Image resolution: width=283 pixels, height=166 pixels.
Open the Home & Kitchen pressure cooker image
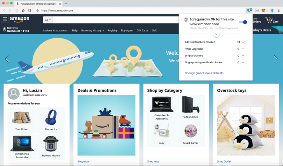click(51, 144)
